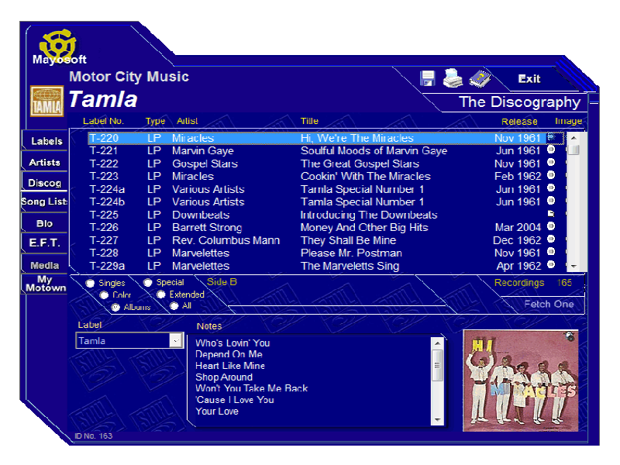
Task: Select the Albums radio button
Action: [x=115, y=307]
